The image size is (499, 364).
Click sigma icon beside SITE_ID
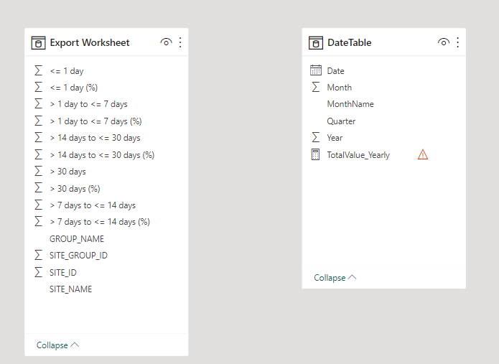pos(38,272)
